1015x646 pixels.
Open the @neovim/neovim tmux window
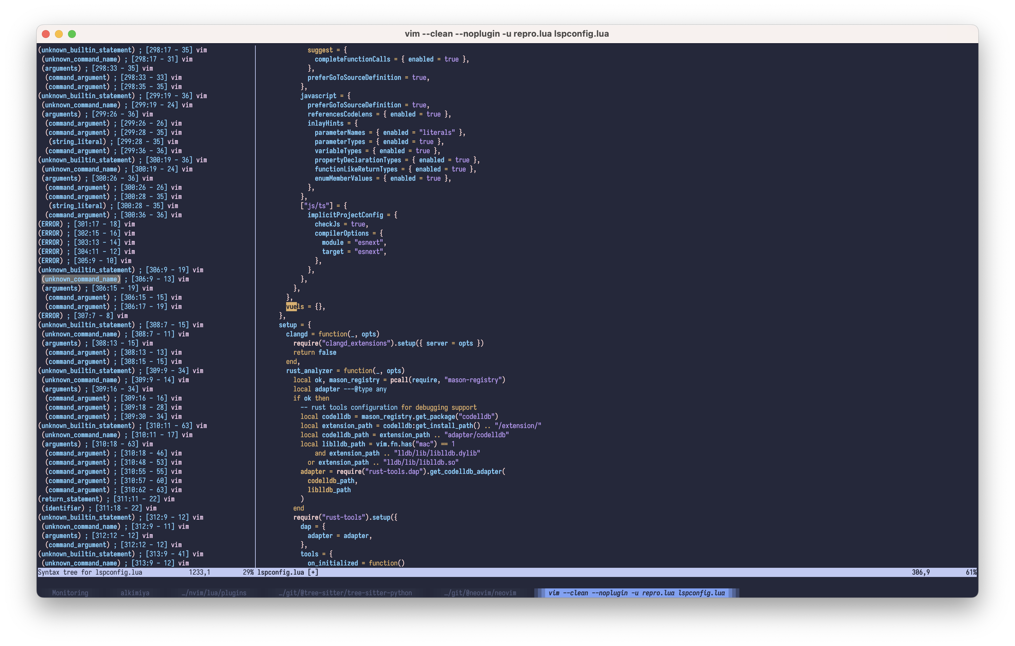[480, 593]
